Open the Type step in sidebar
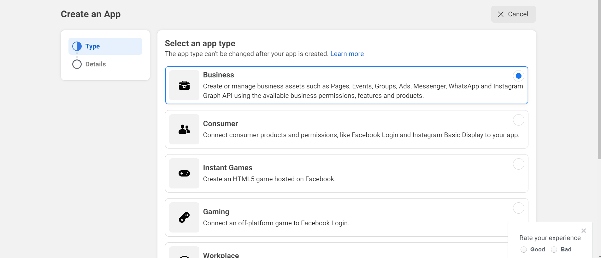This screenshot has height=258, width=601. point(105,46)
